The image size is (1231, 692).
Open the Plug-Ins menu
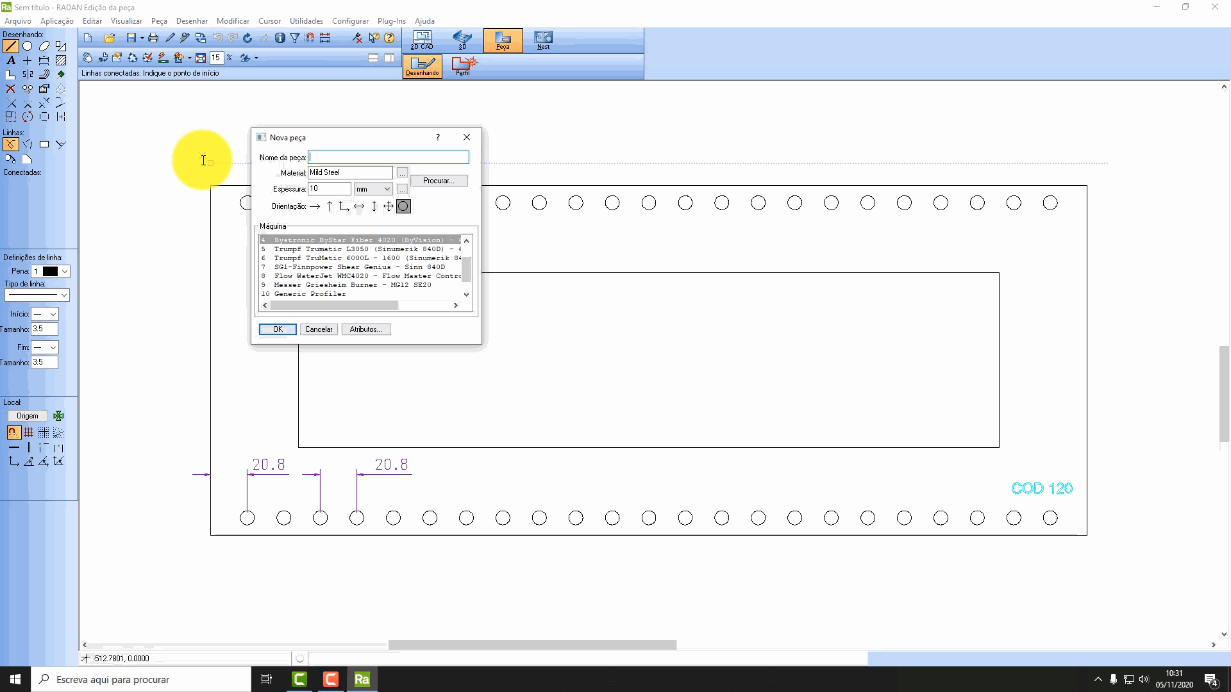[x=391, y=21]
